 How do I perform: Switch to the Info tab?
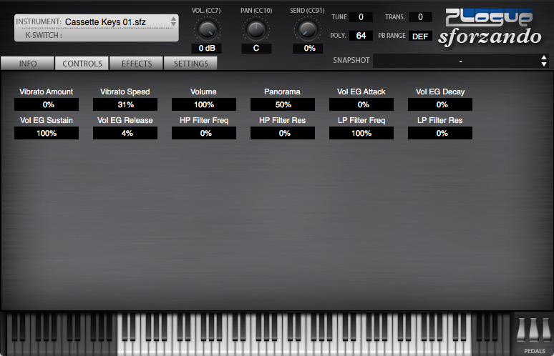[x=28, y=64]
